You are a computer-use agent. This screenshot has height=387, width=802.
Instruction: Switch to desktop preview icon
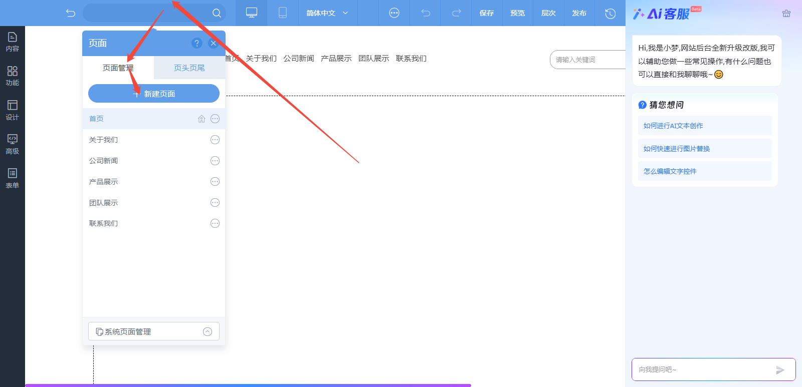252,13
